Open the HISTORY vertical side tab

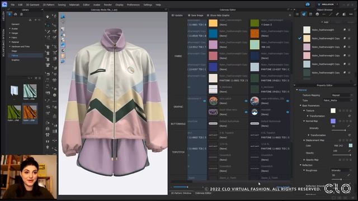click(x=3, y=16)
